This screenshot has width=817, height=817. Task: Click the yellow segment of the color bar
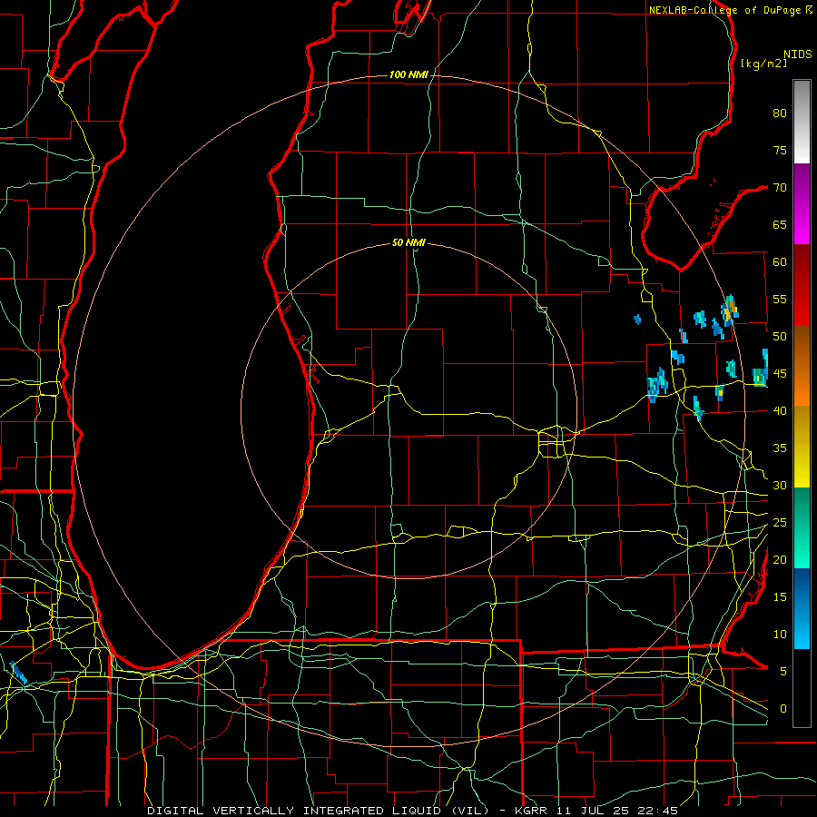point(802,447)
